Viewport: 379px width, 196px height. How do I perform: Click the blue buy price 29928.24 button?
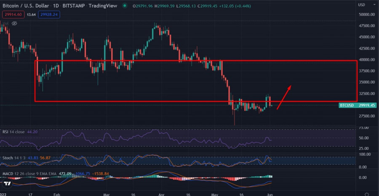click(49, 14)
